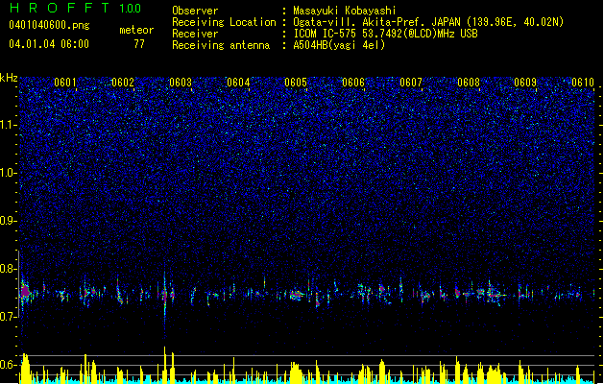604x384 pixels.
Task: Click the 1.1 kHz axis tick label
Action: click(9, 125)
